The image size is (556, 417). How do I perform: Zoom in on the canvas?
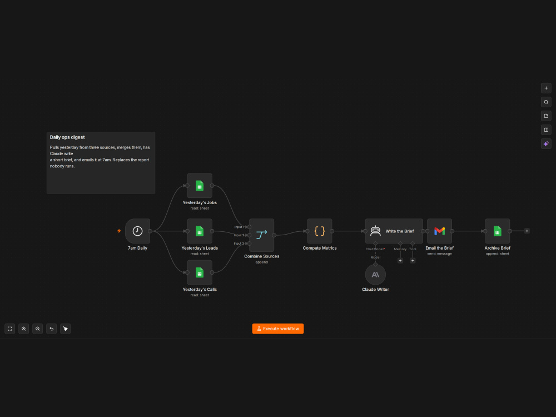coord(24,329)
